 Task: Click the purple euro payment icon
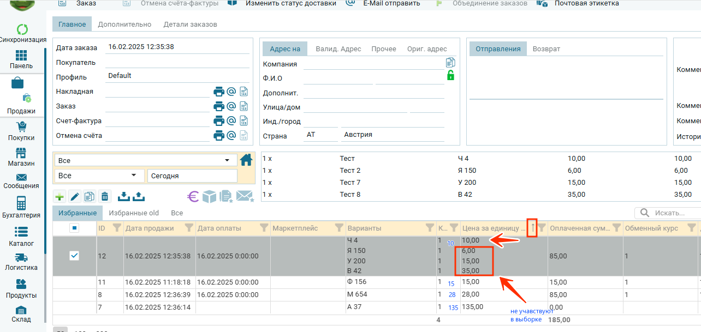(193, 196)
